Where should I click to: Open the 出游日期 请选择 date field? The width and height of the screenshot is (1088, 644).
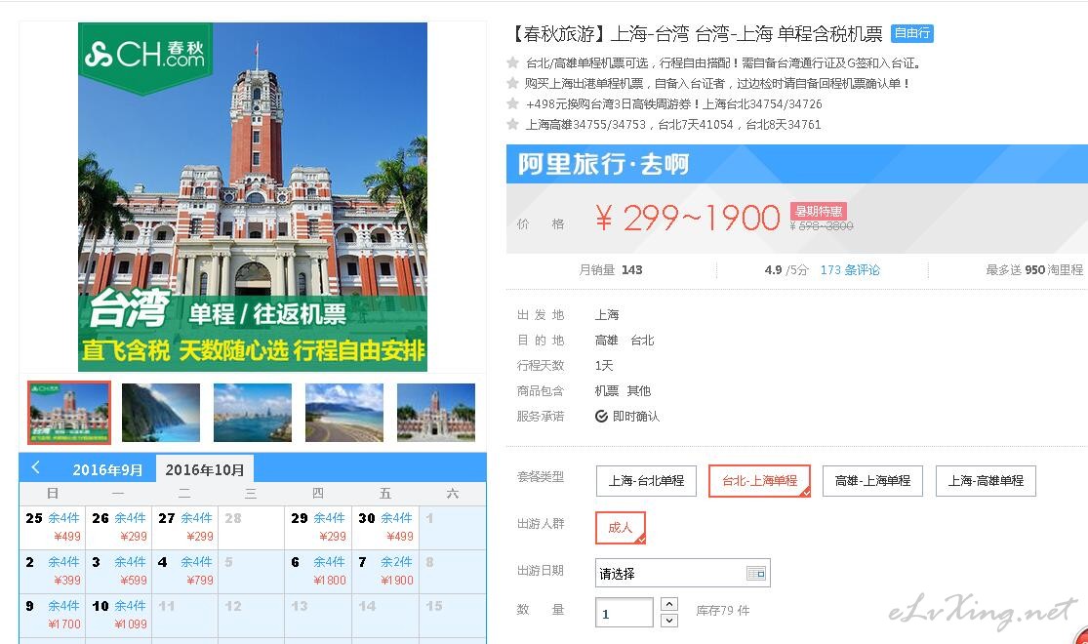point(683,573)
